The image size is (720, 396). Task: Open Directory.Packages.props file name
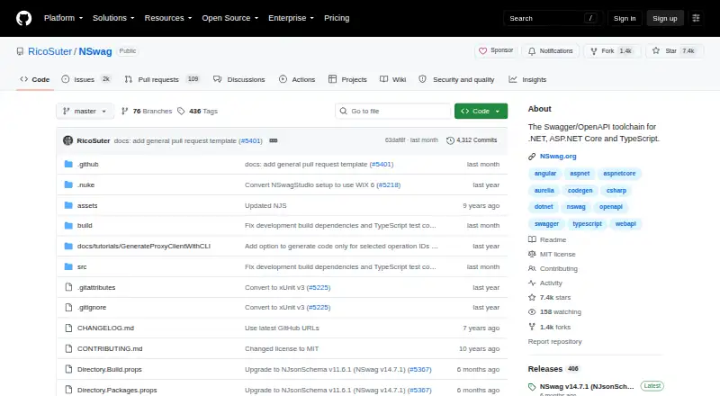click(117, 390)
